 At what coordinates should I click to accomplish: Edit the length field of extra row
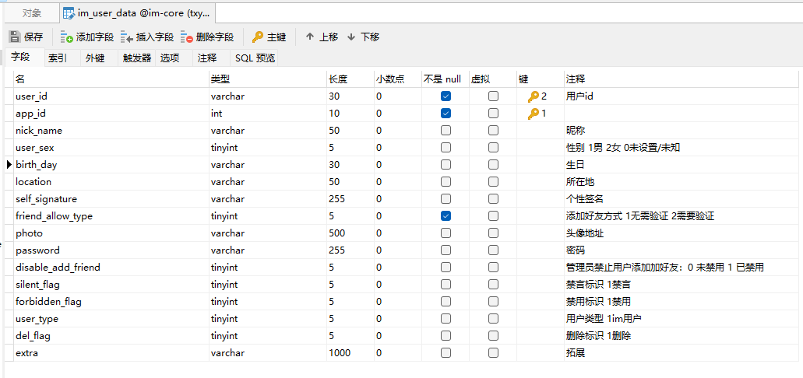(350, 353)
